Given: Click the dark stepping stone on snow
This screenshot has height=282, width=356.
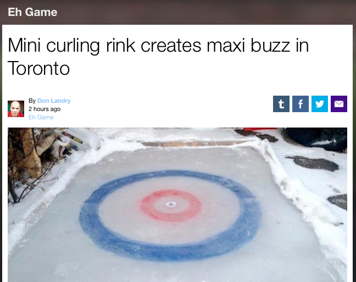Looking at the screenshot, I should tap(314, 163).
